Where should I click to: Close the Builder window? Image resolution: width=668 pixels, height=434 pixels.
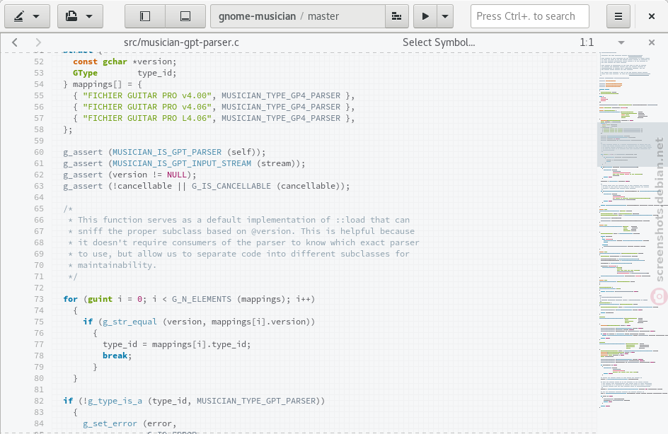click(652, 16)
